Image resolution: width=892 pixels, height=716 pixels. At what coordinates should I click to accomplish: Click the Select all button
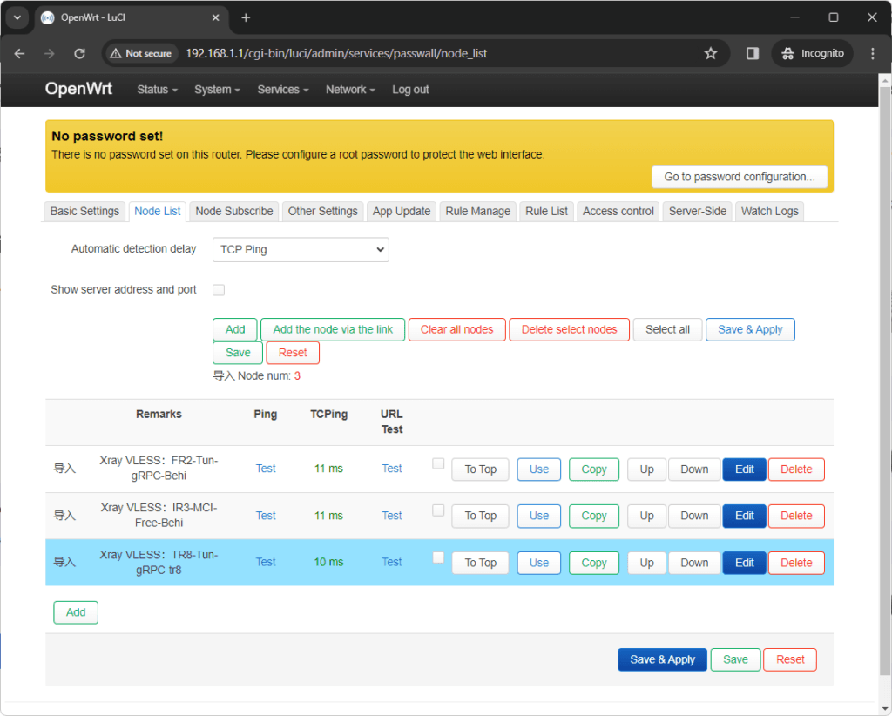667,330
